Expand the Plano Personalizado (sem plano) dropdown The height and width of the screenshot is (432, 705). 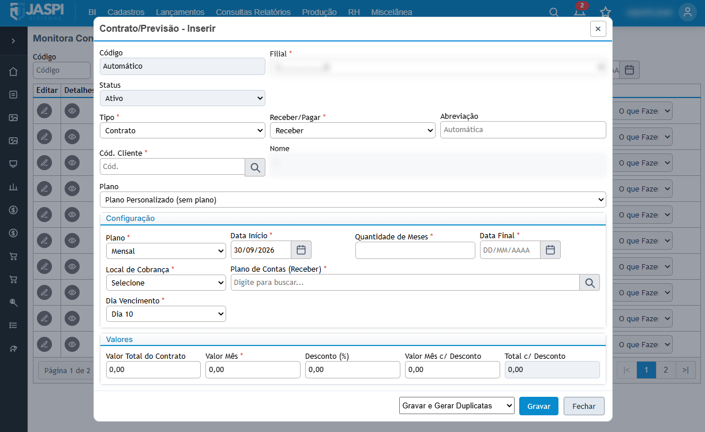[353, 200]
